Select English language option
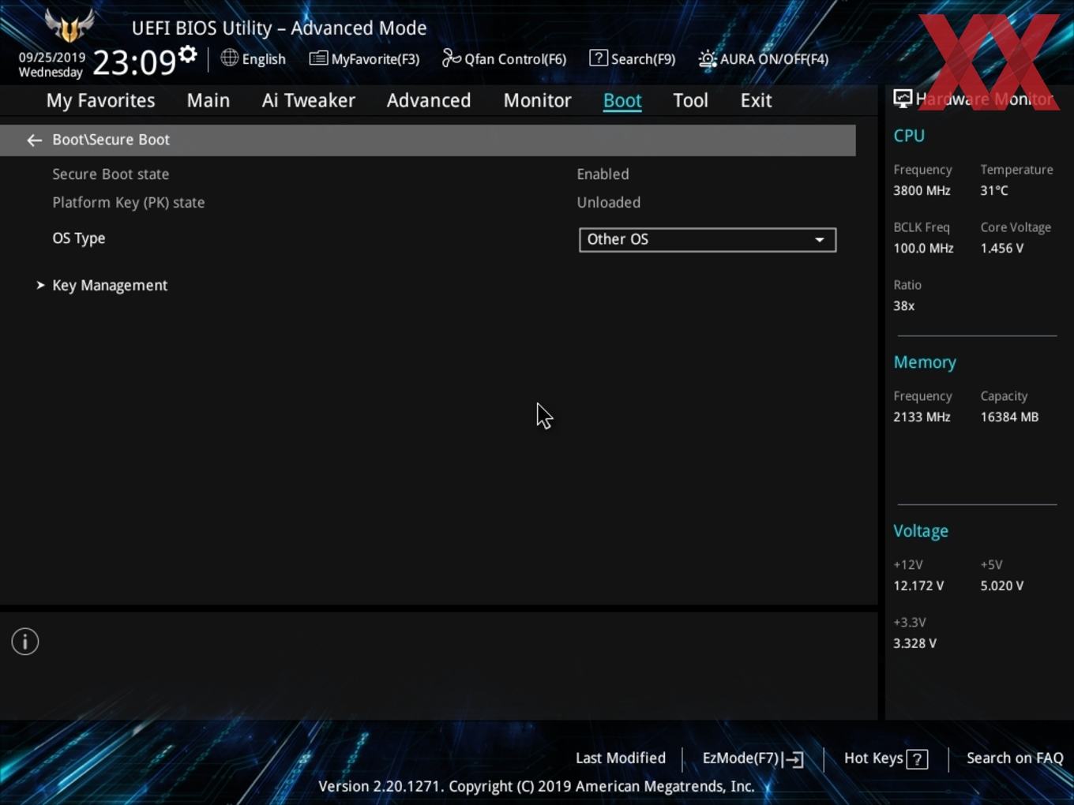The height and width of the screenshot is (805, 1074). pos(264,58)
